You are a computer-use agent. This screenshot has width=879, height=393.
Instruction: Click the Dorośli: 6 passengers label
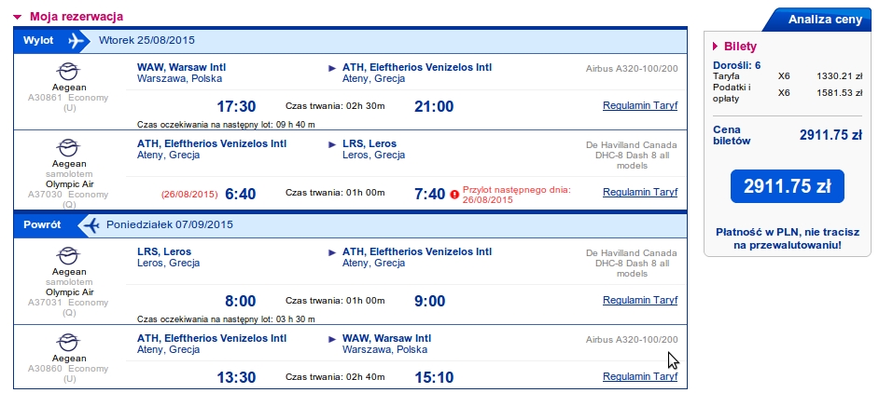(x=736, y=65)
